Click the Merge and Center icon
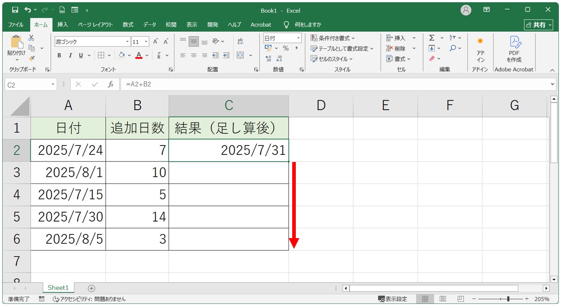This screenshot has height=307, width=562. pos(240,55)
